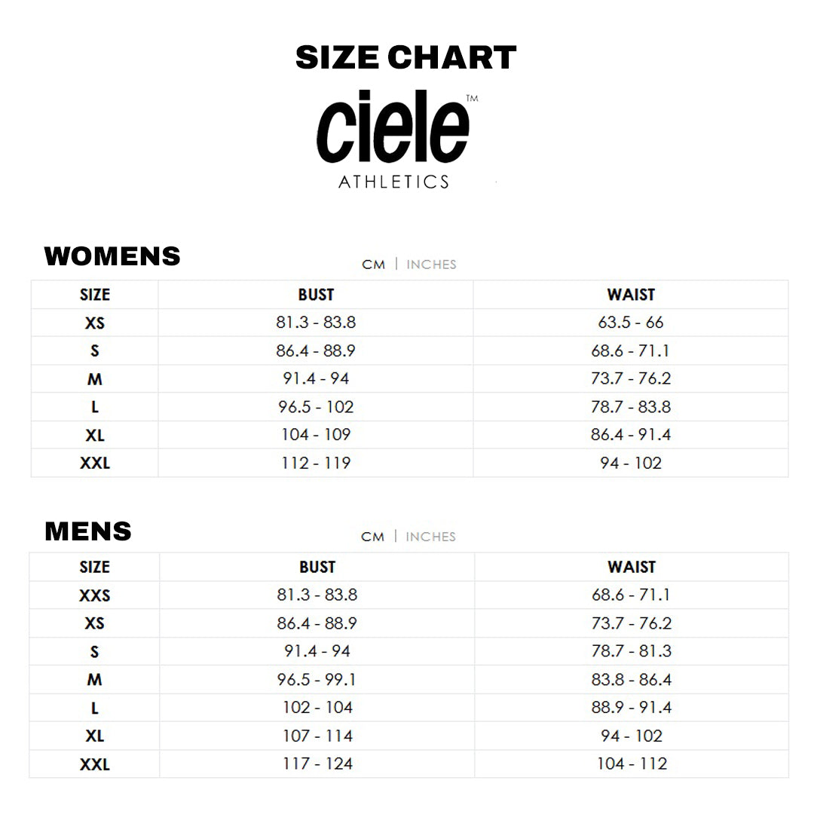Click the MENS section heading
The width and height of the screenshot is (814, 814).
[x=88, y=531]
